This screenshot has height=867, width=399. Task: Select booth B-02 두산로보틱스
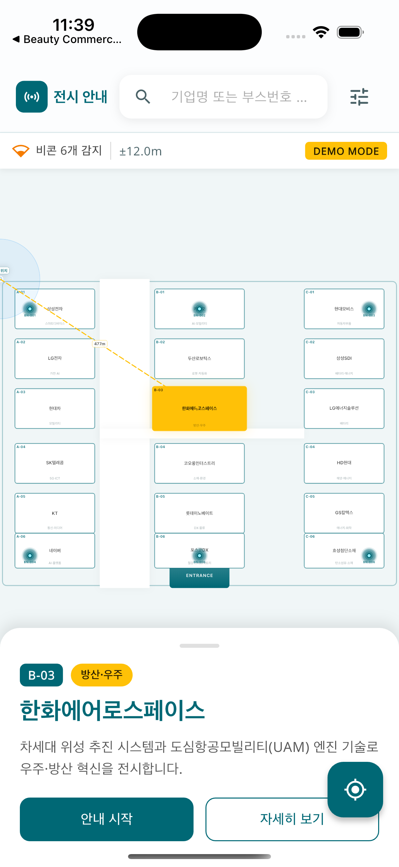click(199, 358)
